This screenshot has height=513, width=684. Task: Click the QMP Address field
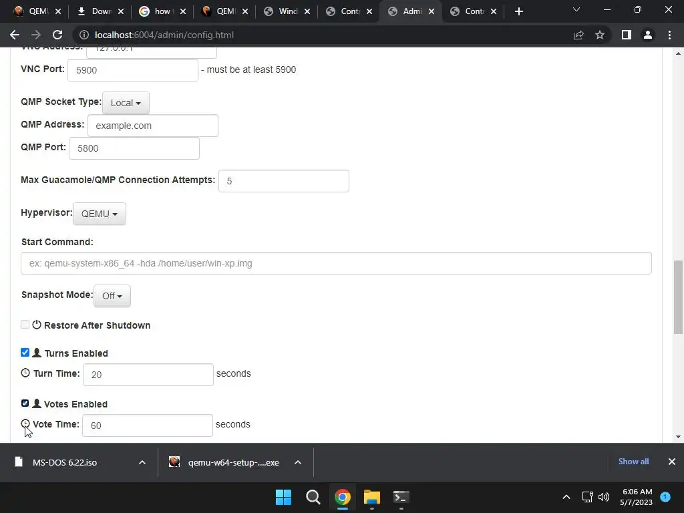[x=153, y=126]
